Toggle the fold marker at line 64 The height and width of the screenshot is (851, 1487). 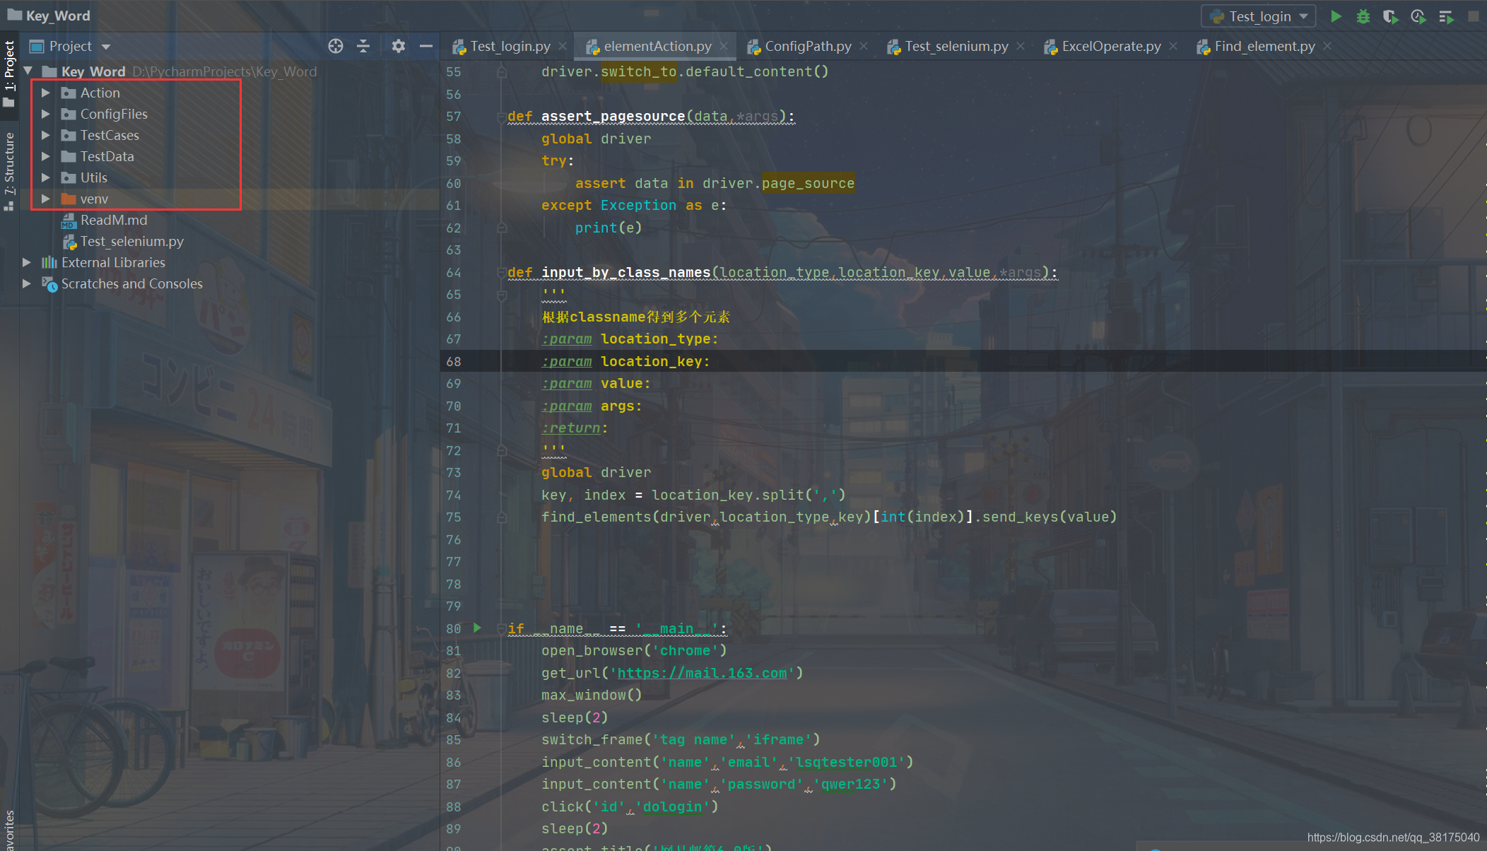click(501, 273)
